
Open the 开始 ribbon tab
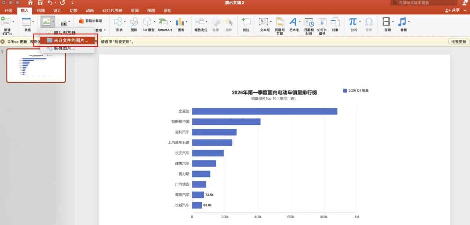pos(8,11)
